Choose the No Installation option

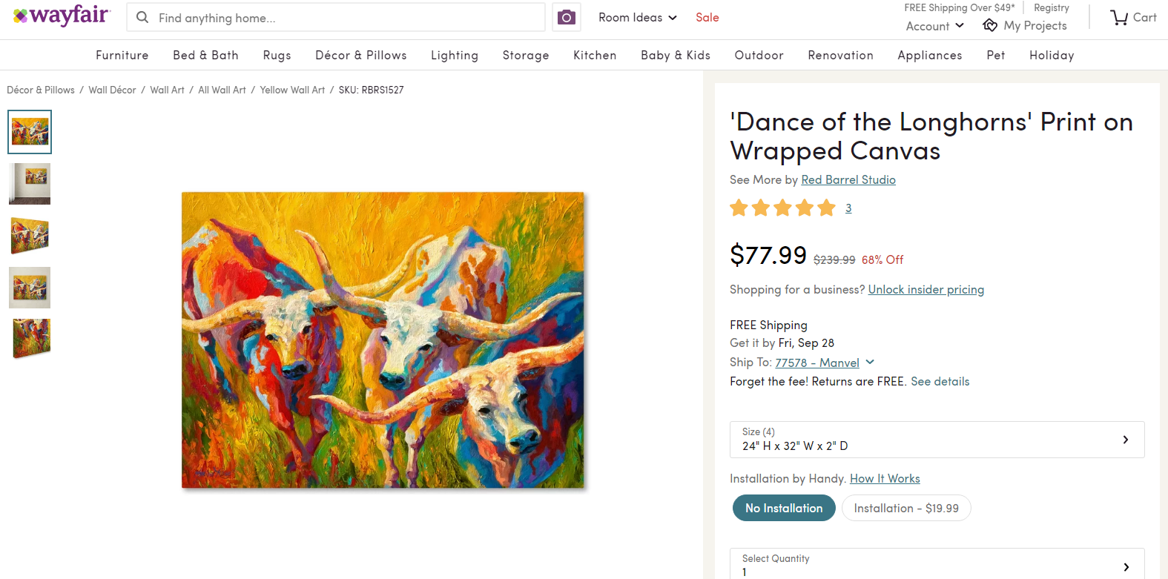click(x=784, y=508)
